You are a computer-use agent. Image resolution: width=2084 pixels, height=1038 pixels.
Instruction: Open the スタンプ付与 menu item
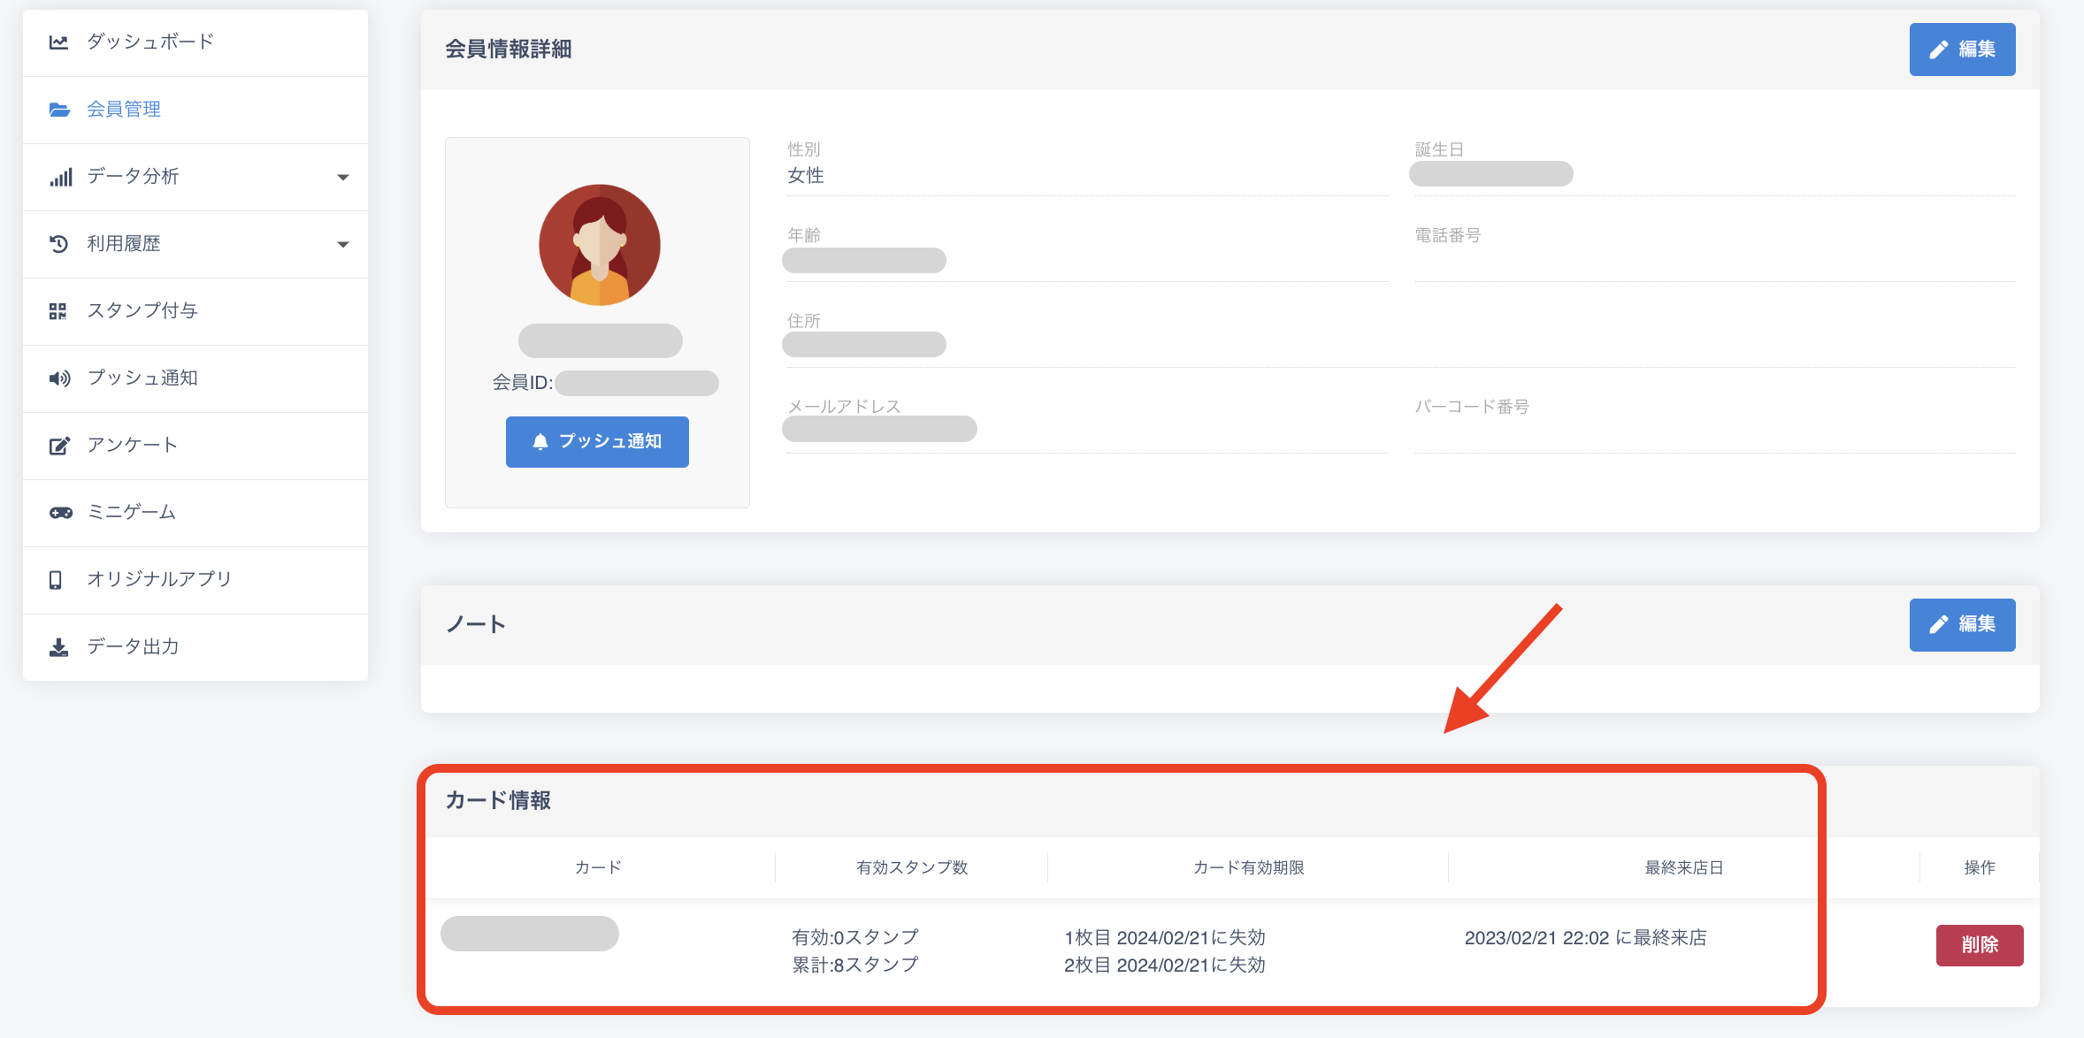[142, 310]
